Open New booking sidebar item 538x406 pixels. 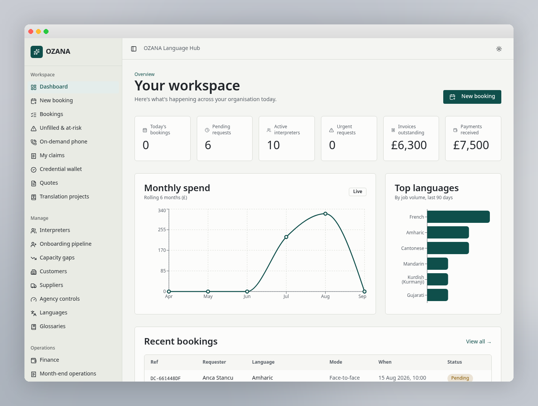tap(73, 101)
